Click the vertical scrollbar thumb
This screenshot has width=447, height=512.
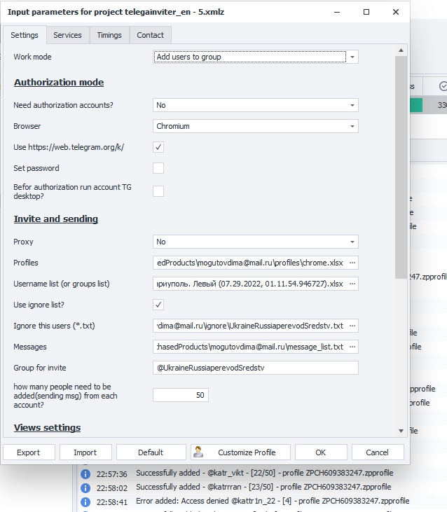pos(401,167)
